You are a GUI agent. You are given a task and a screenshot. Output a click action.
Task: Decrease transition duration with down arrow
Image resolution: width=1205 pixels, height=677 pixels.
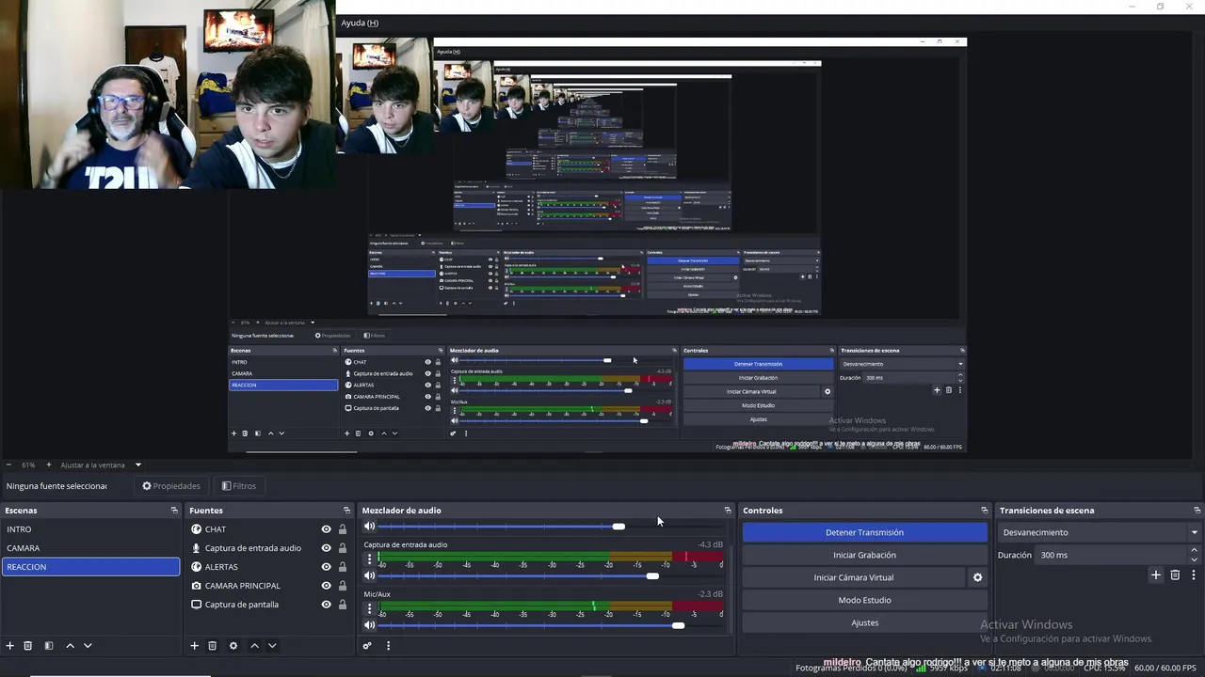pyautogui.click(x=1194, y=559)
